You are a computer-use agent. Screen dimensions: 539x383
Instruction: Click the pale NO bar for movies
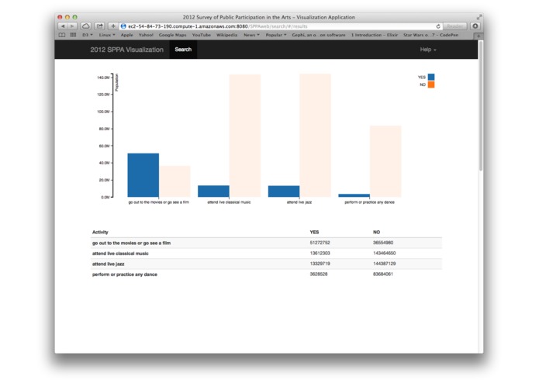point(174,181)
